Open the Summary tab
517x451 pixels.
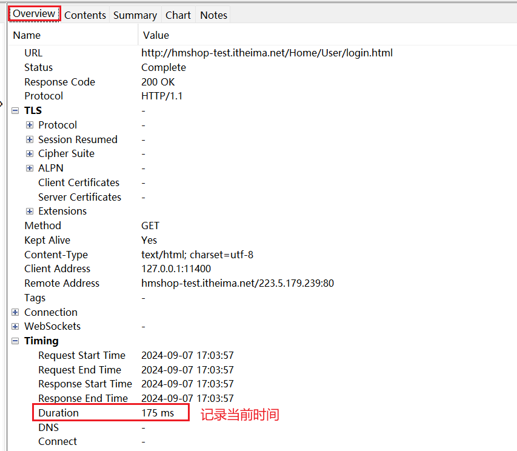tap(135, 15)
